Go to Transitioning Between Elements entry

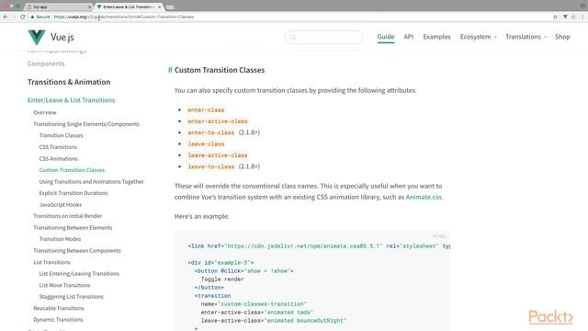pos(73,228)
